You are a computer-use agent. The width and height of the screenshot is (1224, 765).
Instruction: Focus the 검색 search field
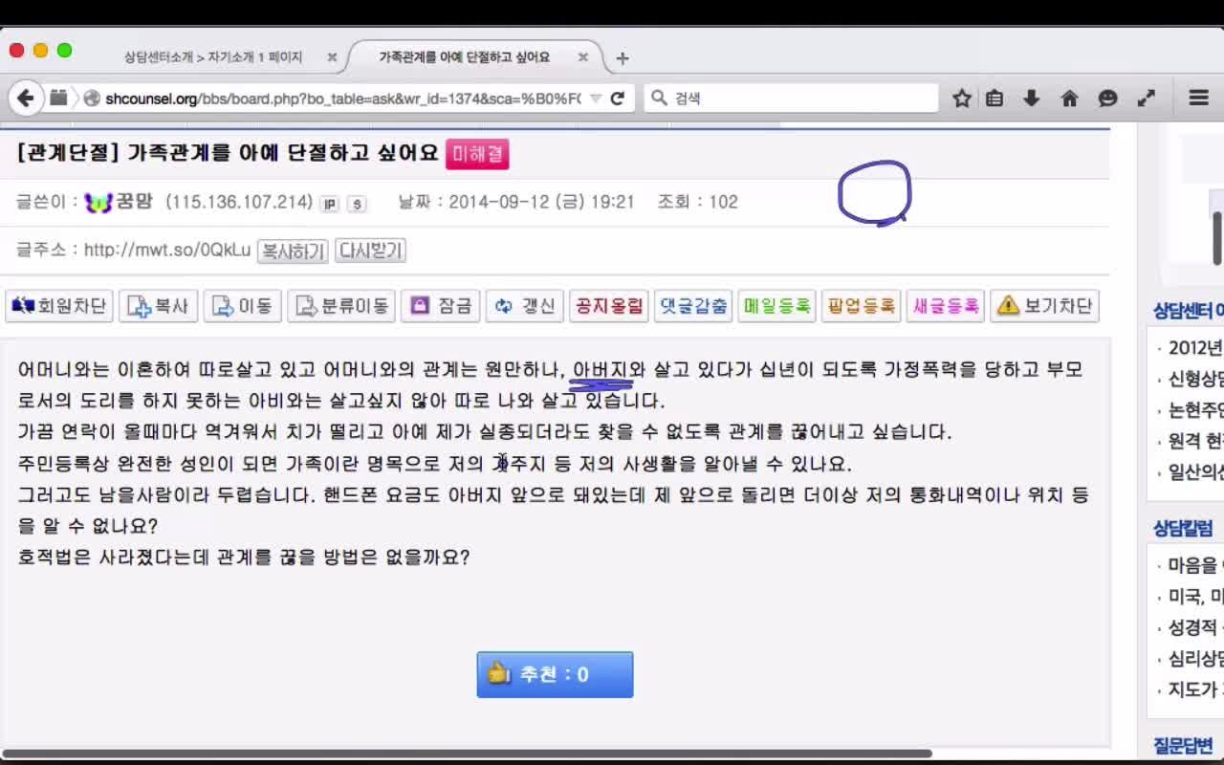(792, 98)
